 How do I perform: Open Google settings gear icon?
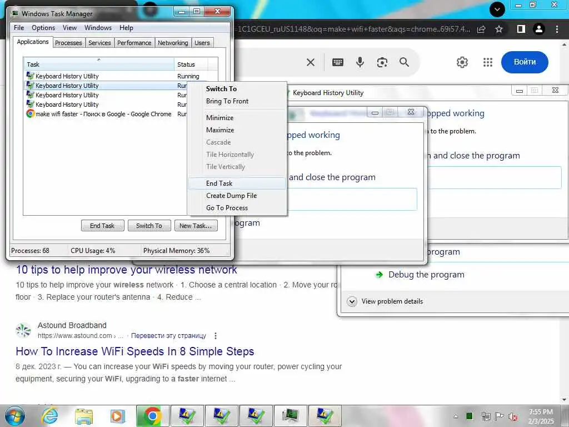point(462,62)
